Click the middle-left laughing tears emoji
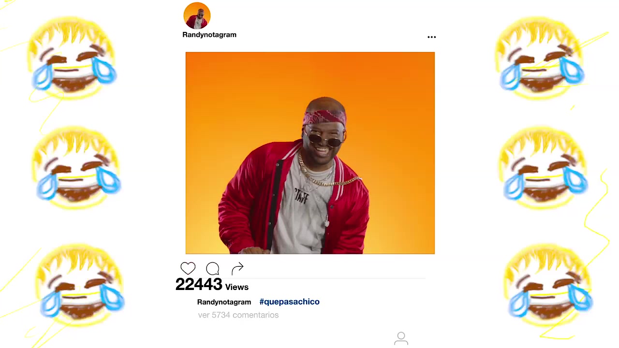Image resolution: width=619 pixels, height=348 pixels. [x=76, y=167]
